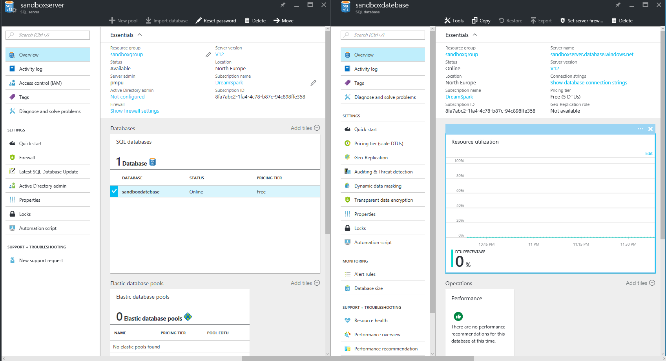Click DATABASE column header
The height and width of the screenshot is (361, 666).
132,178
